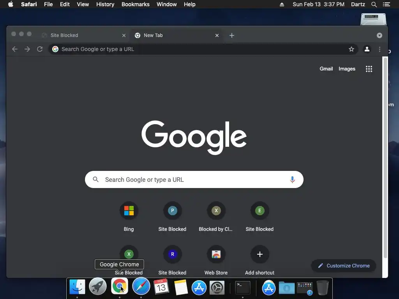399x299 pixels.
Task: Click the eject icon in the menu bar
Action: pos(282,4)
